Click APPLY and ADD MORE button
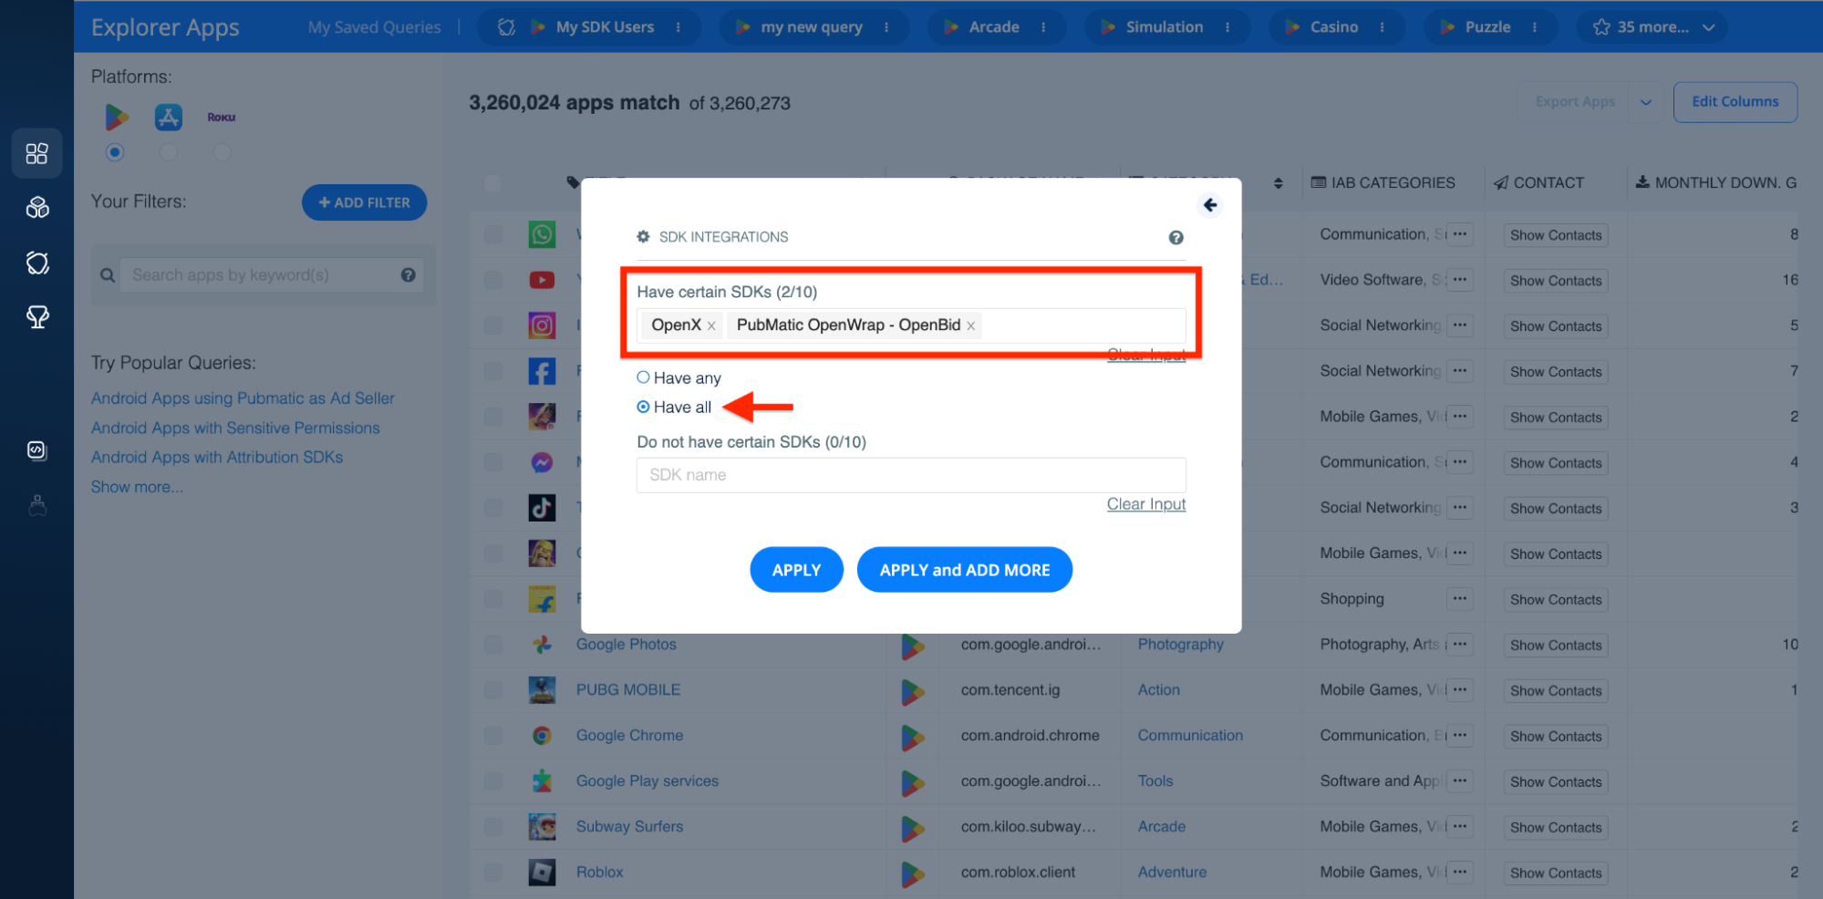Screen dimensions: 1823x899 965,570
